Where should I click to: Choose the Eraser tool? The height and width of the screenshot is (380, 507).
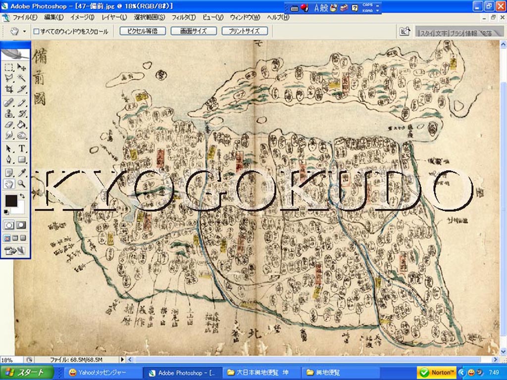point(9,125)
